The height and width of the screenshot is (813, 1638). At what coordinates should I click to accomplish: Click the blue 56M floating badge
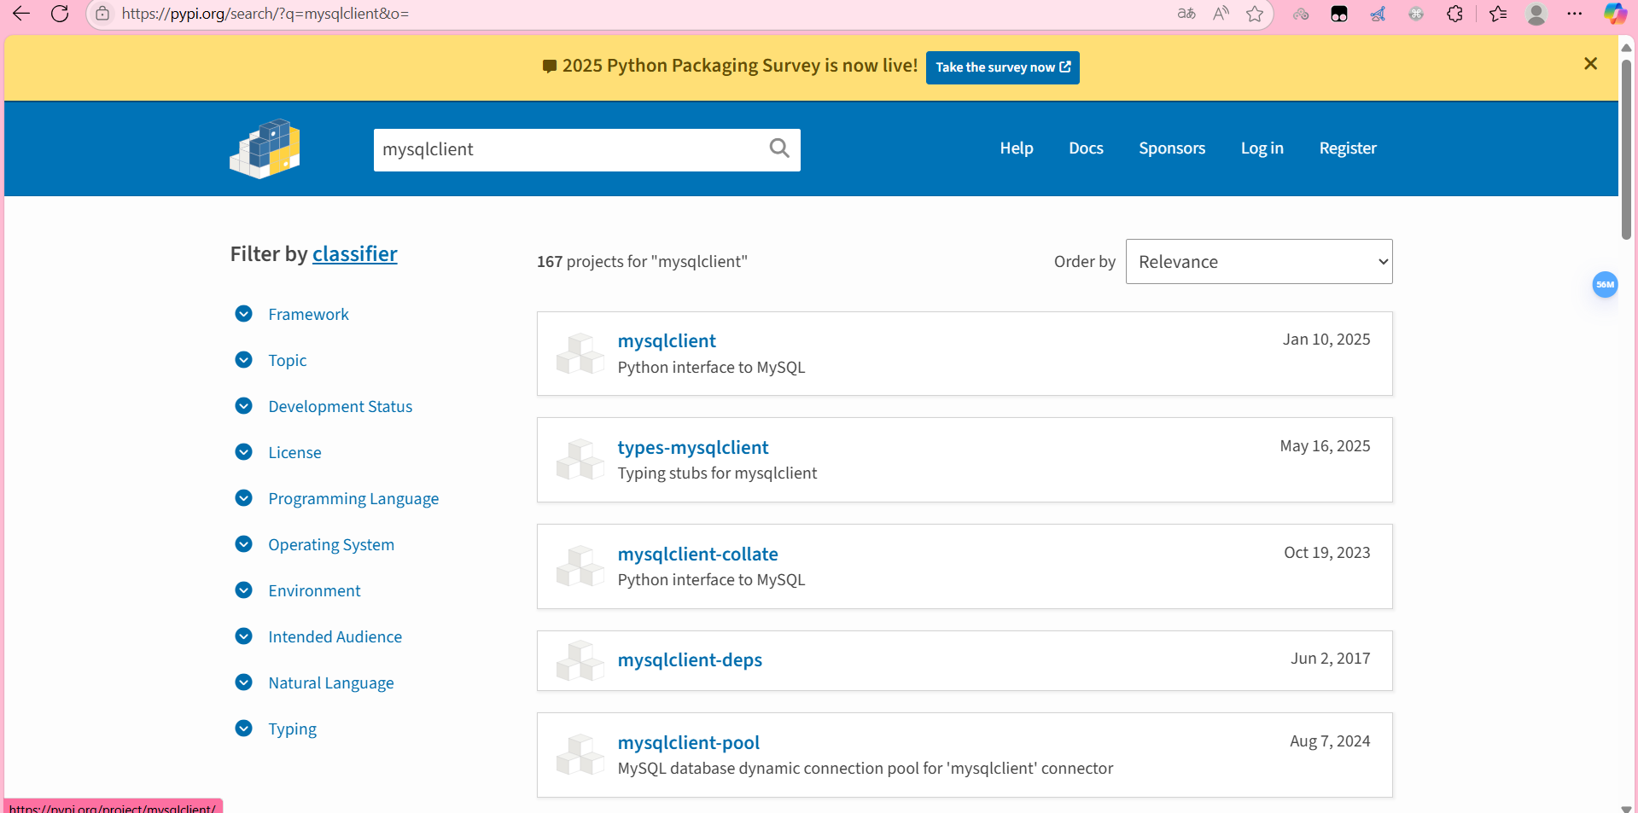(1605, 285)
